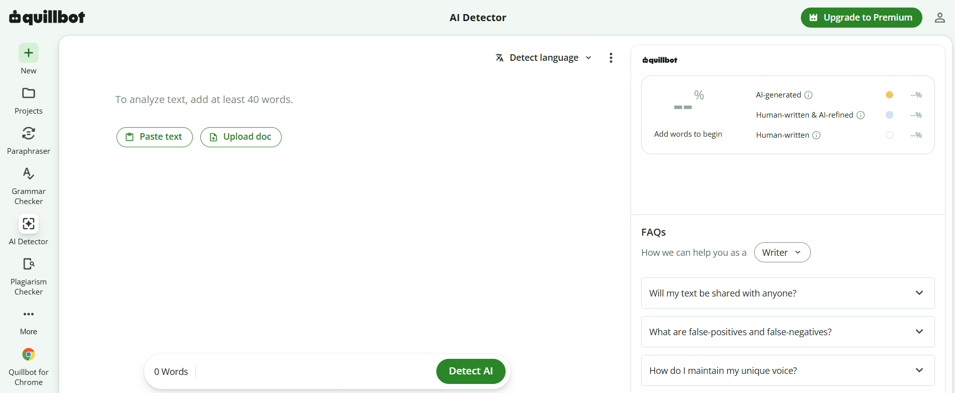This screenshot has width=955, height=393.
Task: Open the user account profile icon
Action: [940, 18]
